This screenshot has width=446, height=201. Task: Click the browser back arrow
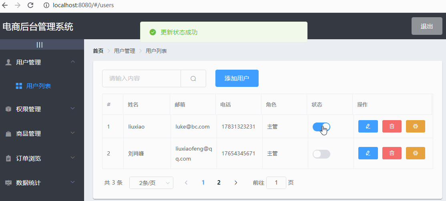[5, 5]
